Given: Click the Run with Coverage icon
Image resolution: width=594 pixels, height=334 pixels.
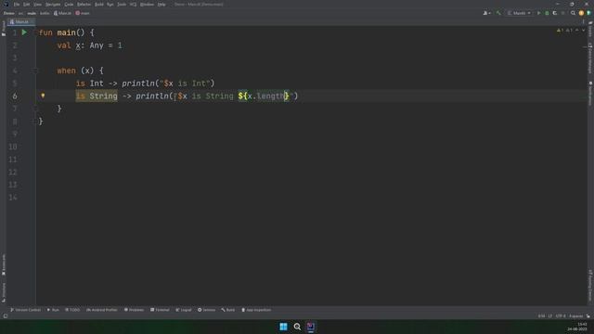Looking at the screenshot, I should pos(555,13).
